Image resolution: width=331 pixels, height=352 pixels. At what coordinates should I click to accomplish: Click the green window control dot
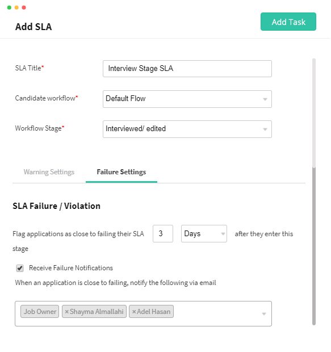(9, 7)
